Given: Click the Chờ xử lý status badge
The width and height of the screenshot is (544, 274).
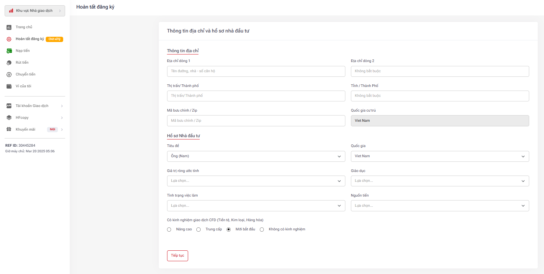Looking at the screenshot, I should 54,39.
